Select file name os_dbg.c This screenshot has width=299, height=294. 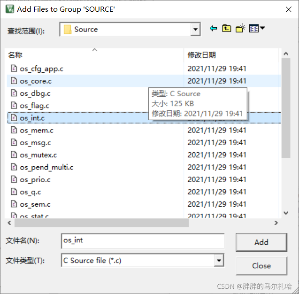pos(35,93)
